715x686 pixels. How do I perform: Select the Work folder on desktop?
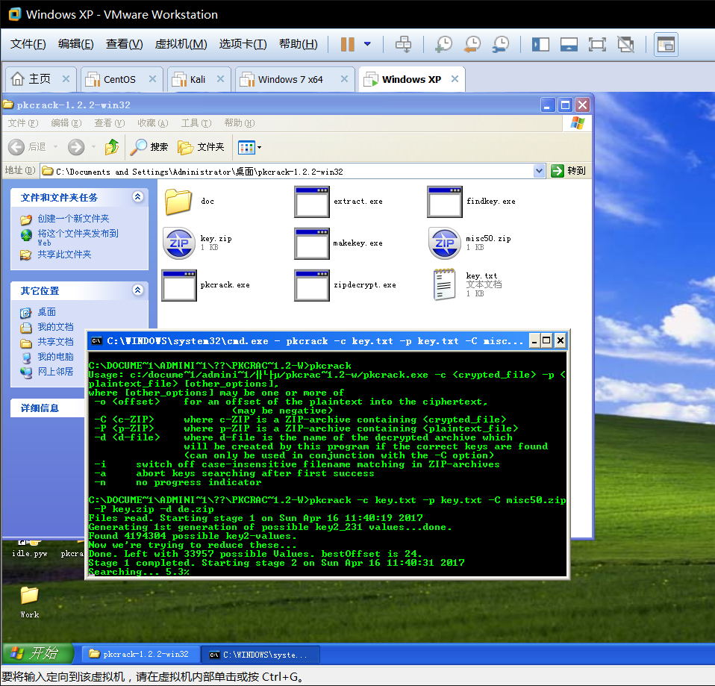[x=29, y=602]
